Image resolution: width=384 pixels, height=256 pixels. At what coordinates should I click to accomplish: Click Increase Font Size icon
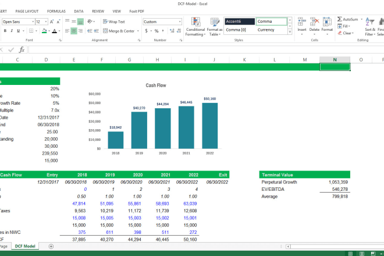point(52,22)
